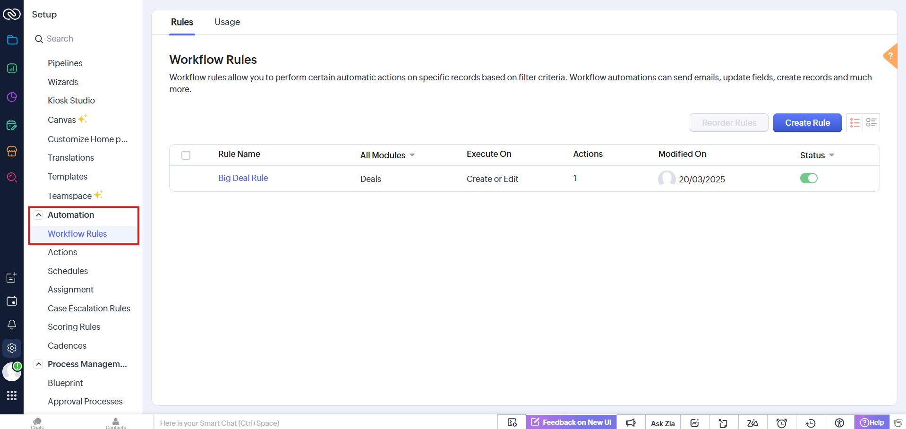Viewport: 906px width, 429px height.
Task: Open Wizards in Setup sidebar
Action: point(63,82)
